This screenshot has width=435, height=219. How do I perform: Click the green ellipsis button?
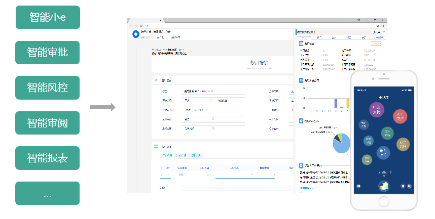point(48,193)
